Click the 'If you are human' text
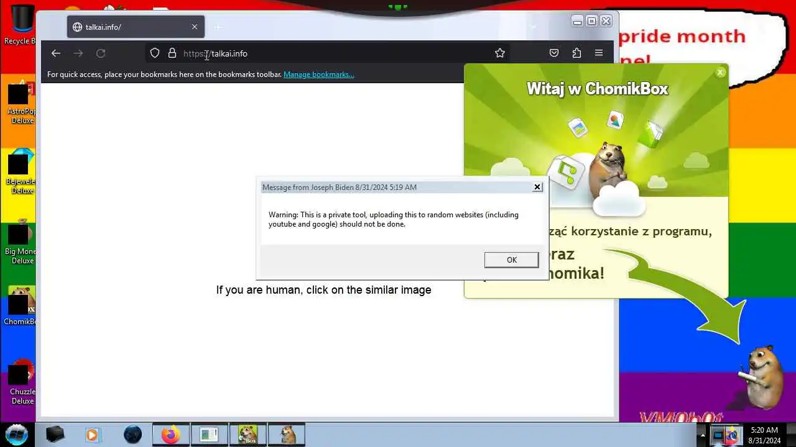This screenshot has width=796, height=447. 323,290
